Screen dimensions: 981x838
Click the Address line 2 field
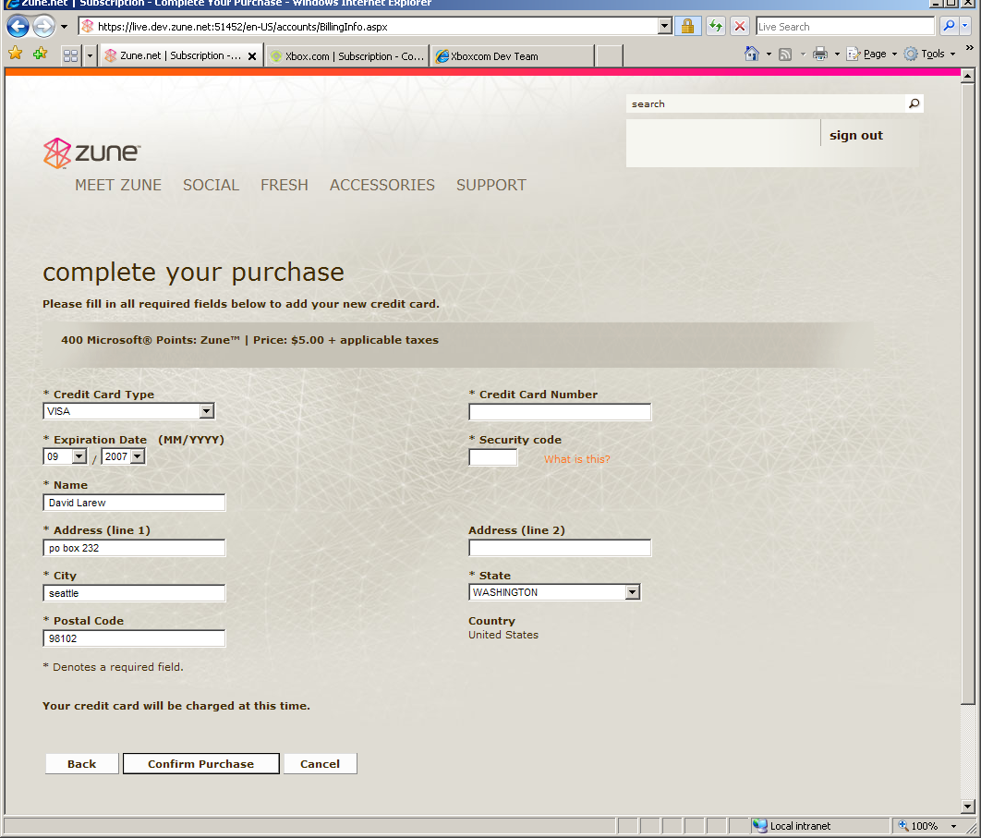[560, 548]
